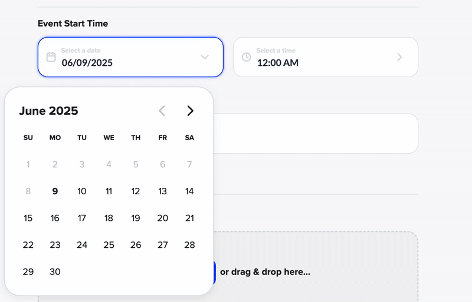
Task: Select June 9 in calendar
Action: point(55,191)
